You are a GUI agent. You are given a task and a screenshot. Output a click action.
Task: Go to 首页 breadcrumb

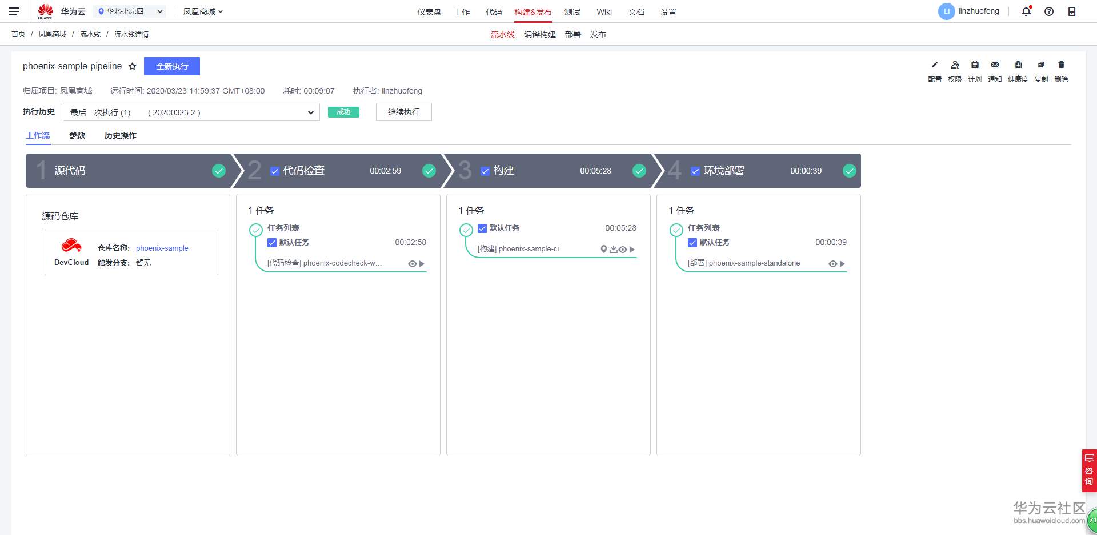tap(18, 34)
